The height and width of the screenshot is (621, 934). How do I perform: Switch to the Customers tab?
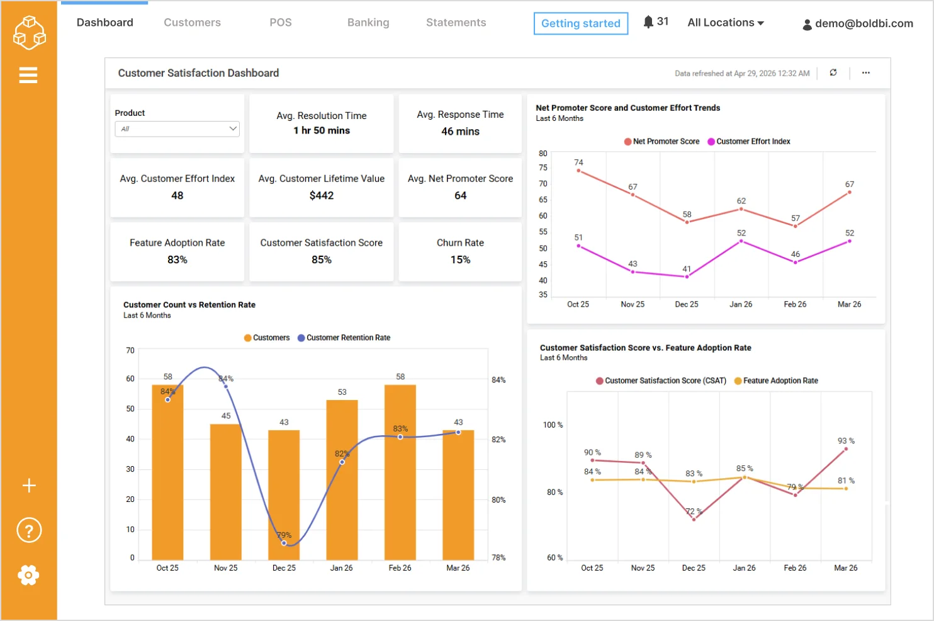click(193, 23)
